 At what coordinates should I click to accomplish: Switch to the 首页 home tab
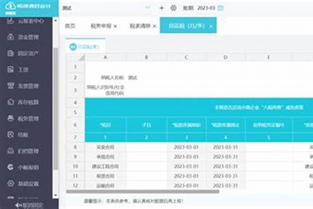click(70, 26)
